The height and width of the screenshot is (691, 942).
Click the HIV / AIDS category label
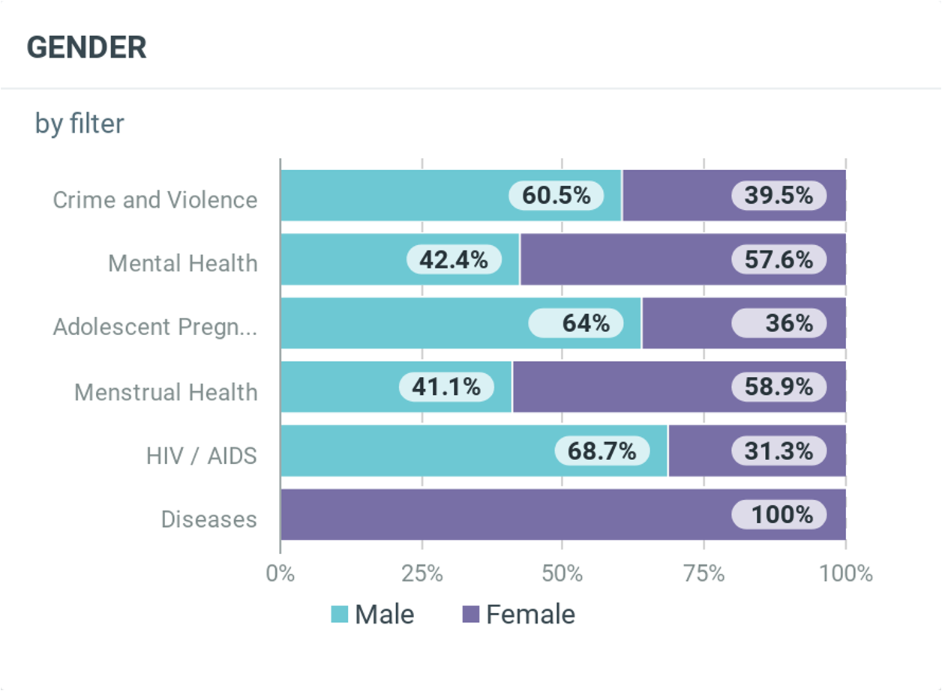[x=202, y=456]
